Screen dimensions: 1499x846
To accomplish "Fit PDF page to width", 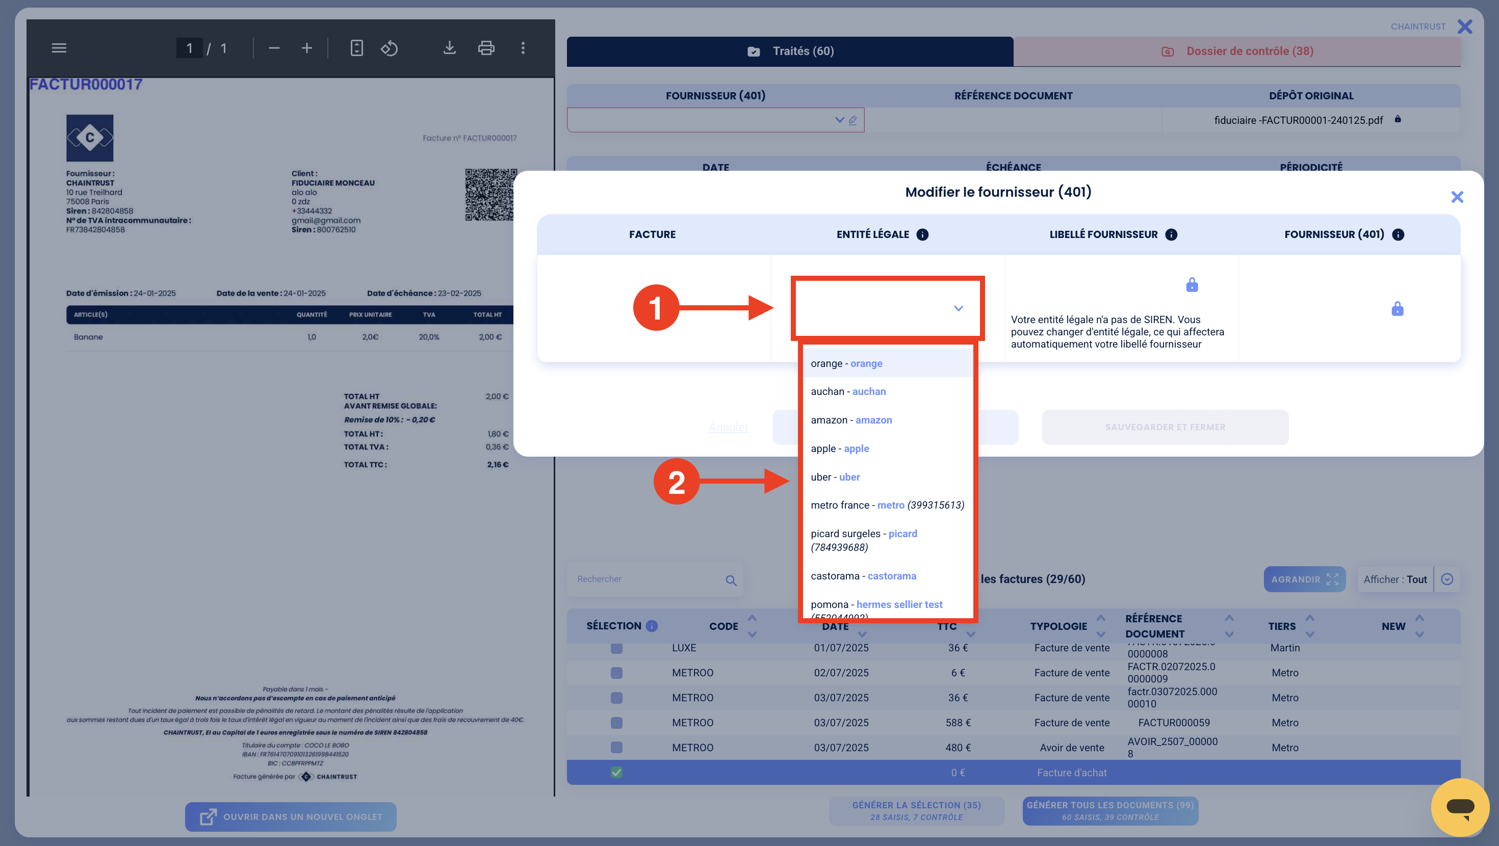I will 357,48.
